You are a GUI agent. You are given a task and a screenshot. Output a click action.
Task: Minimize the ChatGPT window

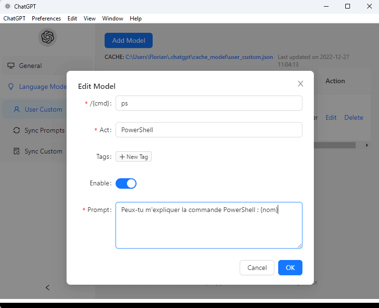point(326,6)
